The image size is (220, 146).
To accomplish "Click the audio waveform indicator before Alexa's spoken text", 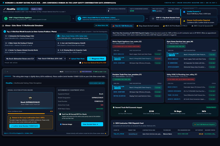I will tap(8, 76).
